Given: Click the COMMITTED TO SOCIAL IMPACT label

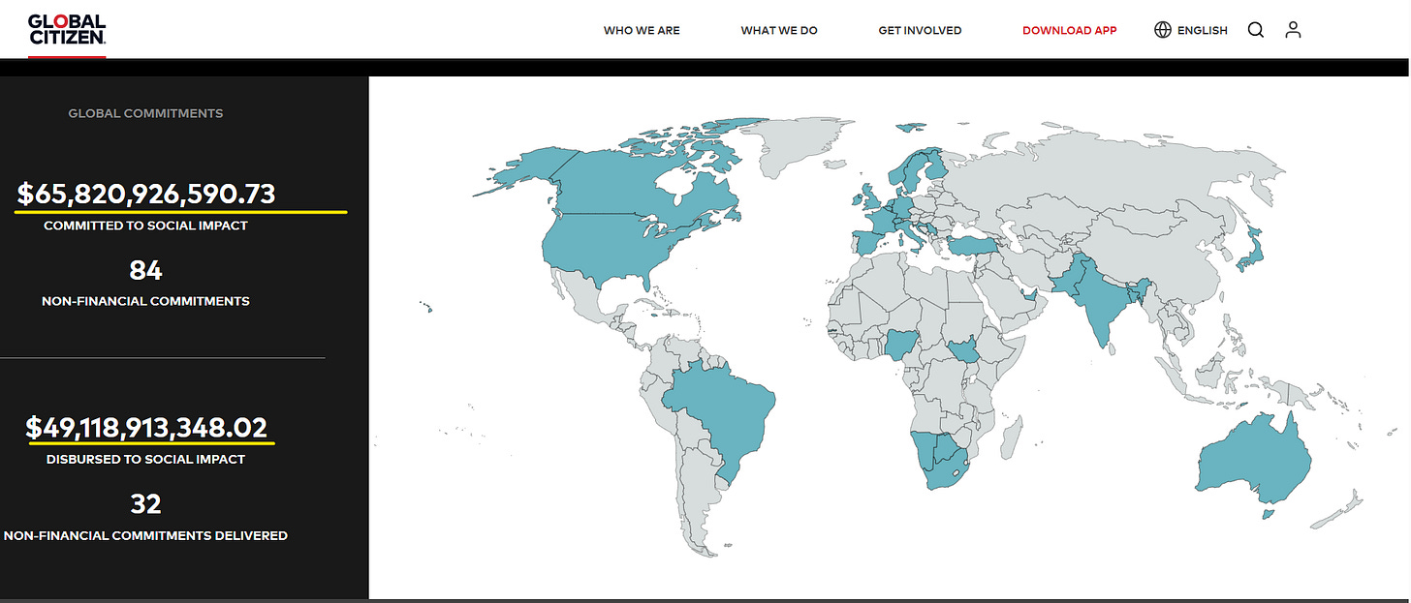Looking at the screenshot, I should coord(145,226).
